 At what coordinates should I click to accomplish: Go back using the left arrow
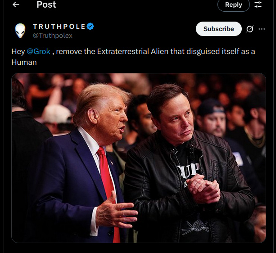pos(16,5)
